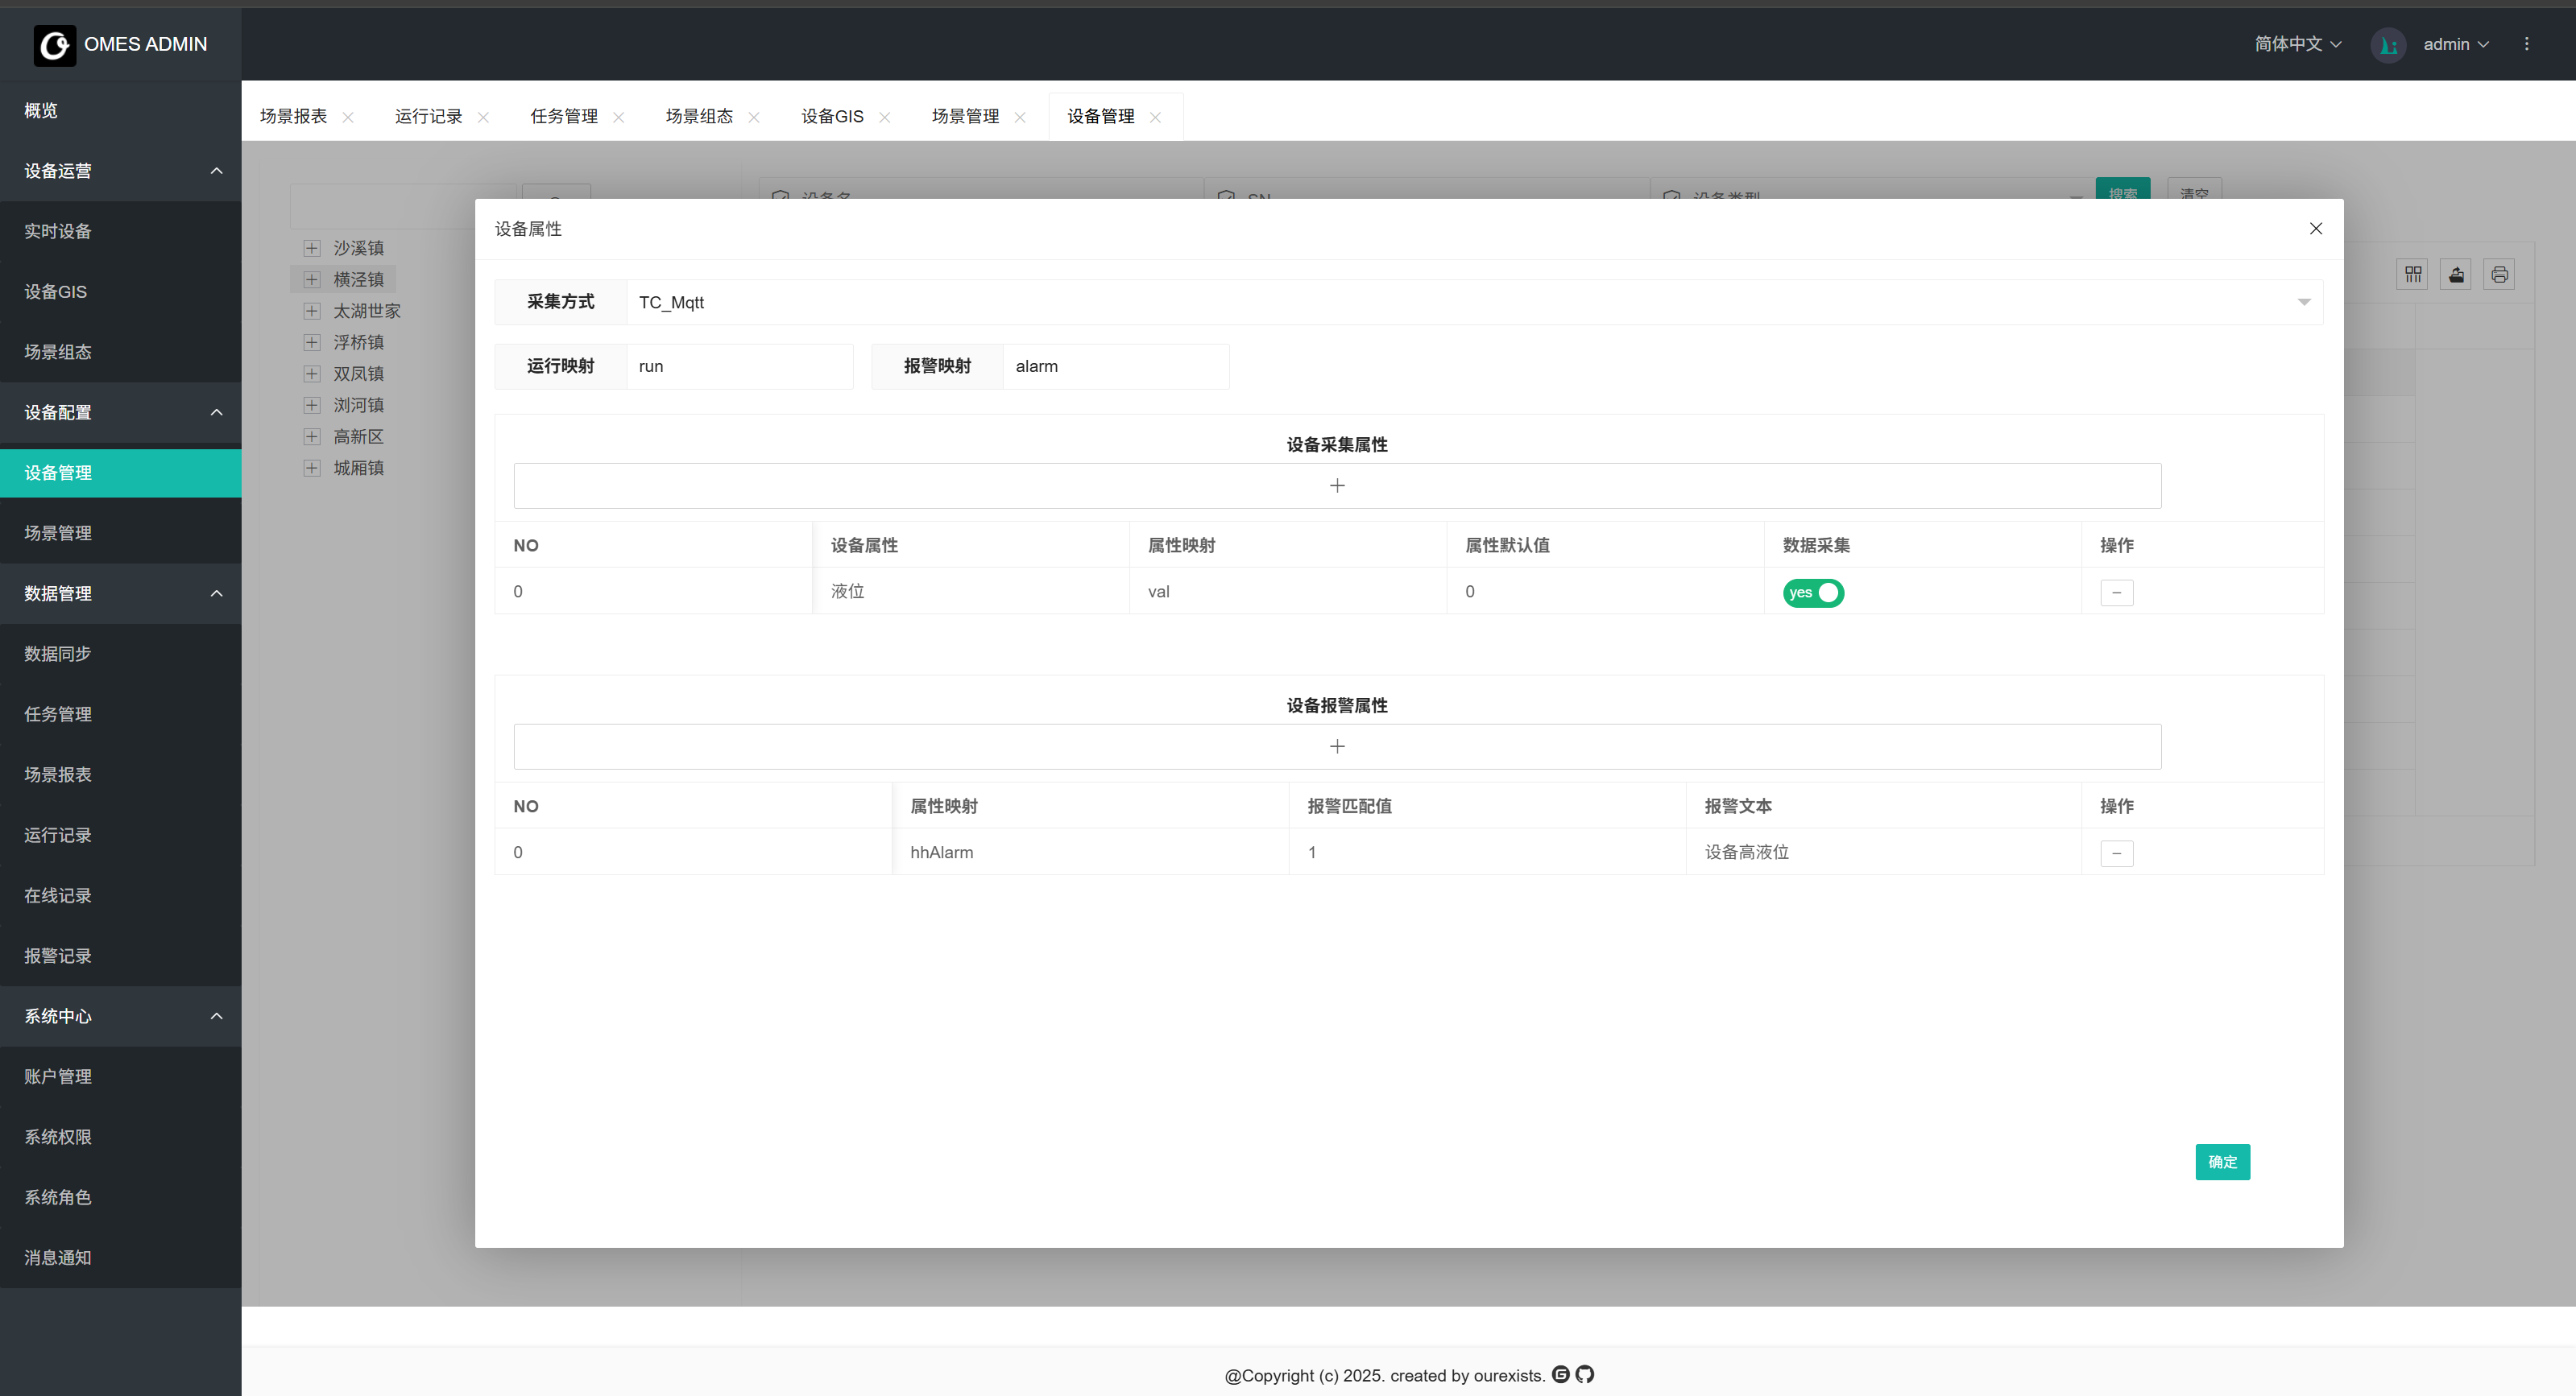
Task: Close the 设备GIS tab
Action: tap(884, 118)
